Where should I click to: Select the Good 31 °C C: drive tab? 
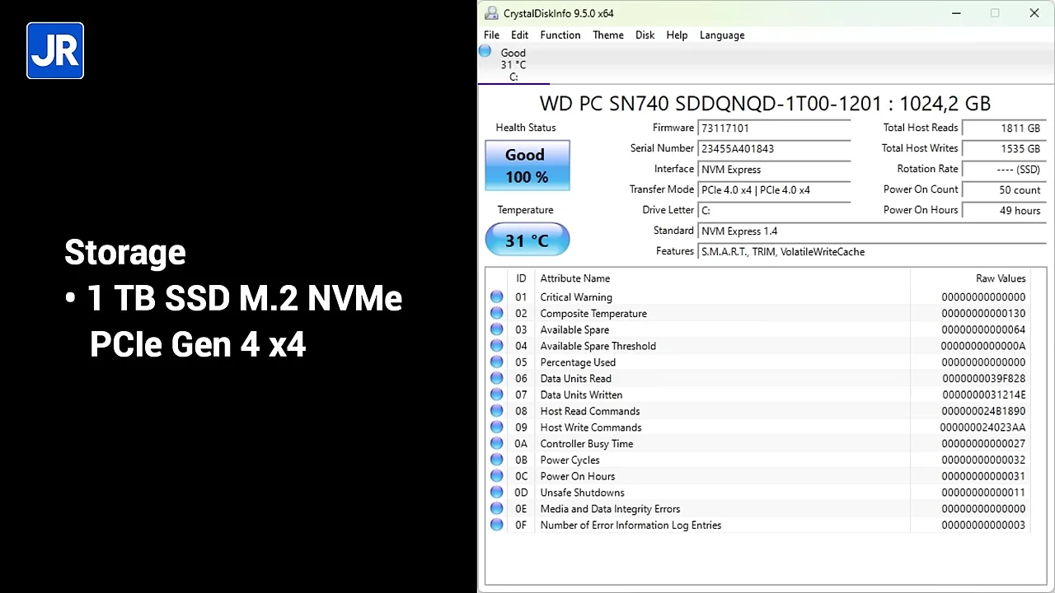point(513,65)
